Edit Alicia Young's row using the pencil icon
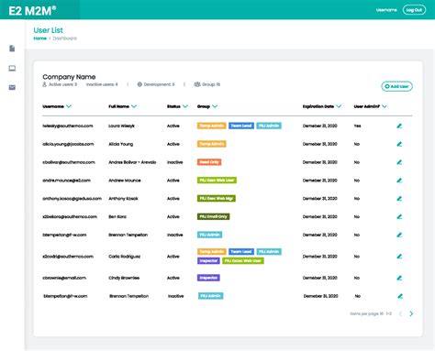 pyautogui.click(x=399, y=144)
